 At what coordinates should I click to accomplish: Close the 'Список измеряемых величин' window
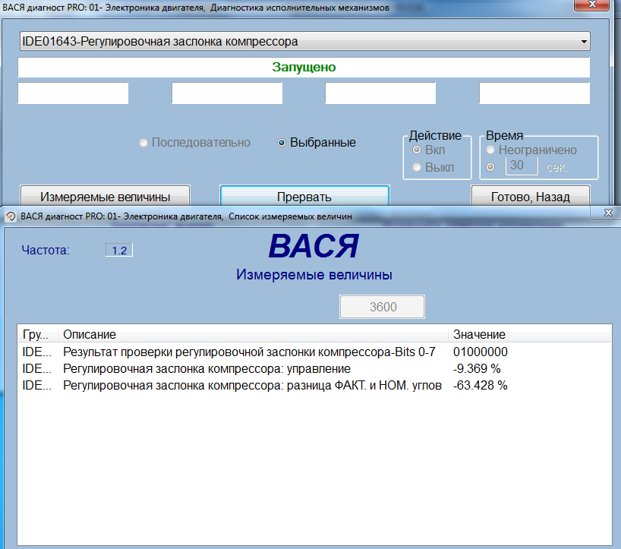(607, 214)
